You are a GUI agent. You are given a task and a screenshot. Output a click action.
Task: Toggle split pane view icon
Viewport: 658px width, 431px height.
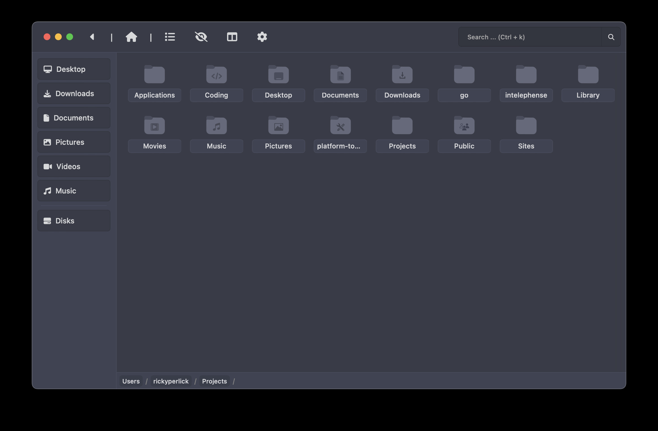tap(232, 37)
